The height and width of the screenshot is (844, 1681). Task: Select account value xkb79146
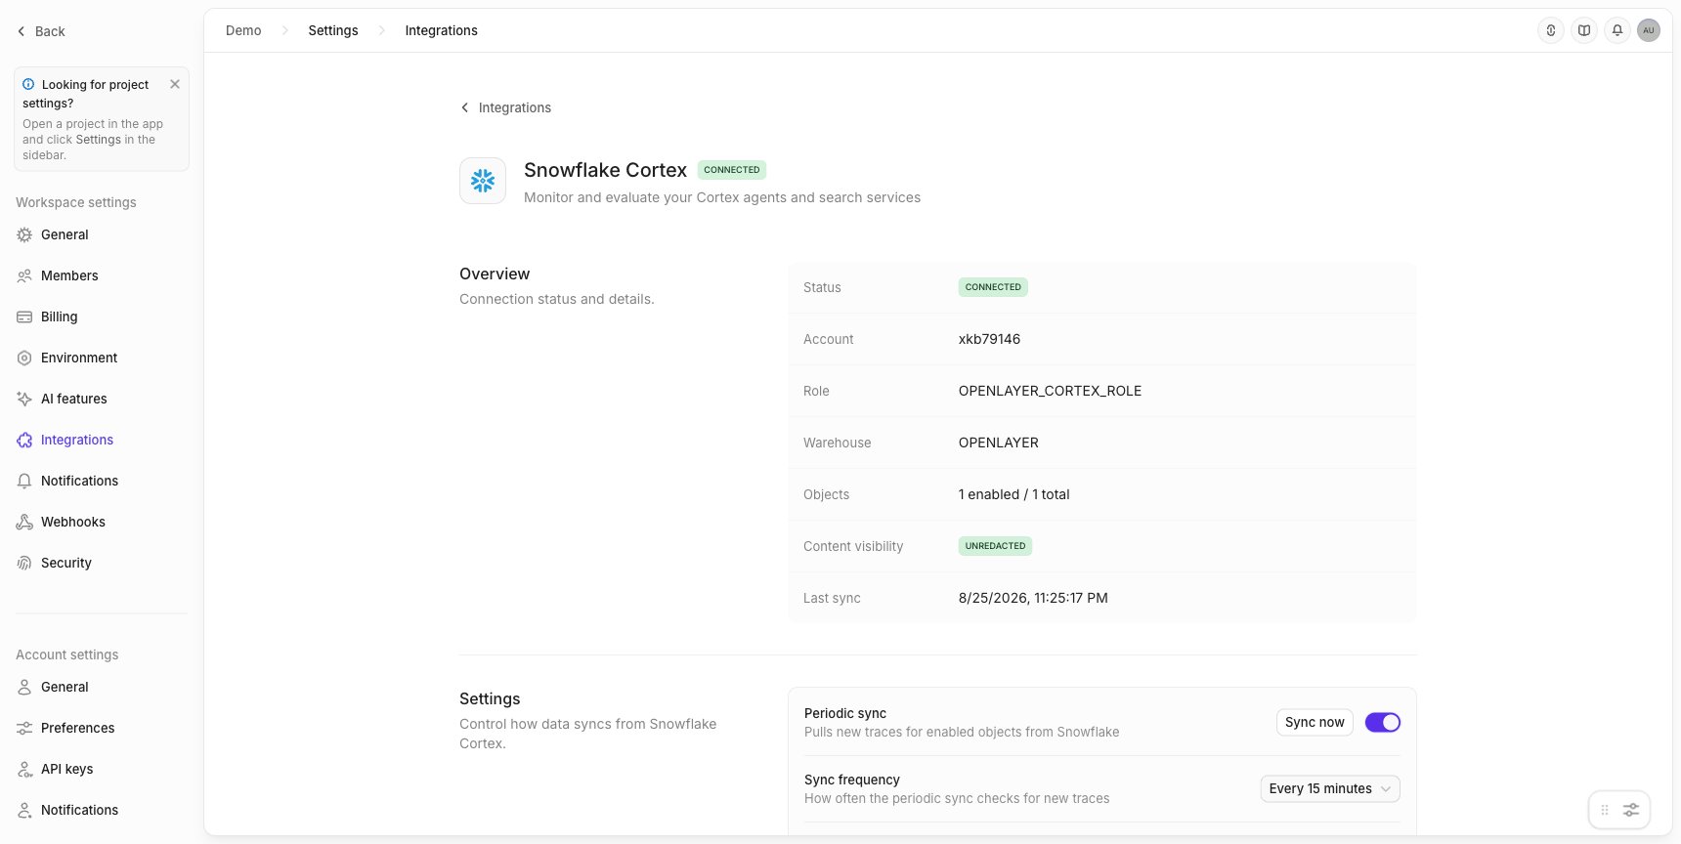pos(989,339)
